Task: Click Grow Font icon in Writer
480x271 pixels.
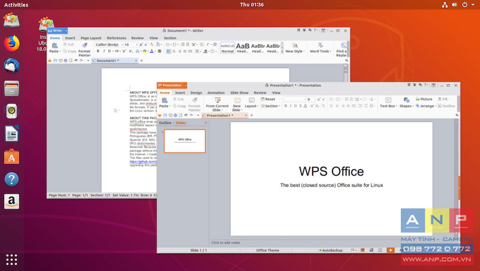Action: coord(141,44)
